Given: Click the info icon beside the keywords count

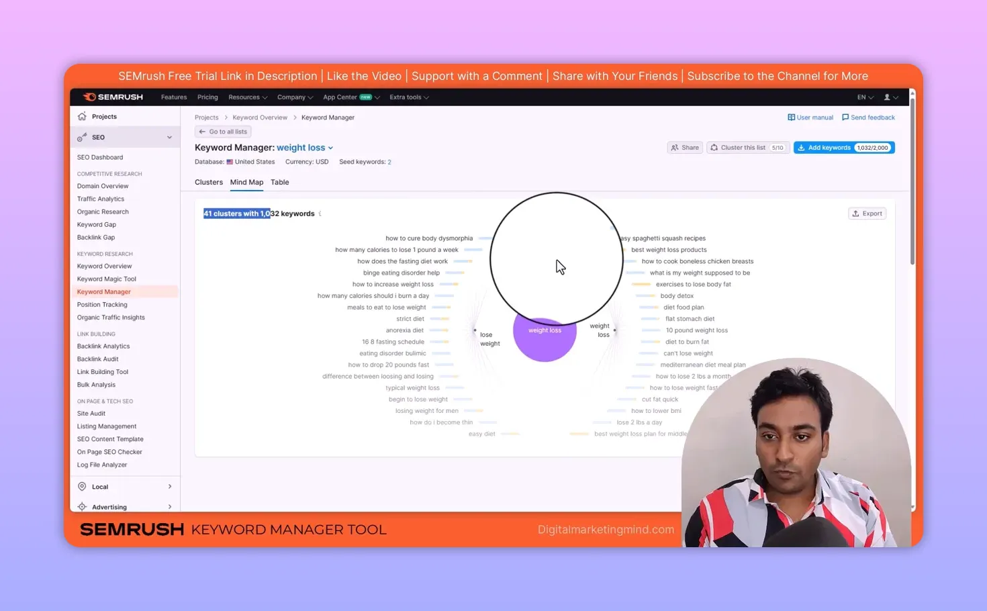Looking at the screenshot, I should [x=320, y=214].
